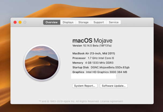Screen dimensions: 163x112
Task: Switch to the Overview tab
Action: (52, 22)
